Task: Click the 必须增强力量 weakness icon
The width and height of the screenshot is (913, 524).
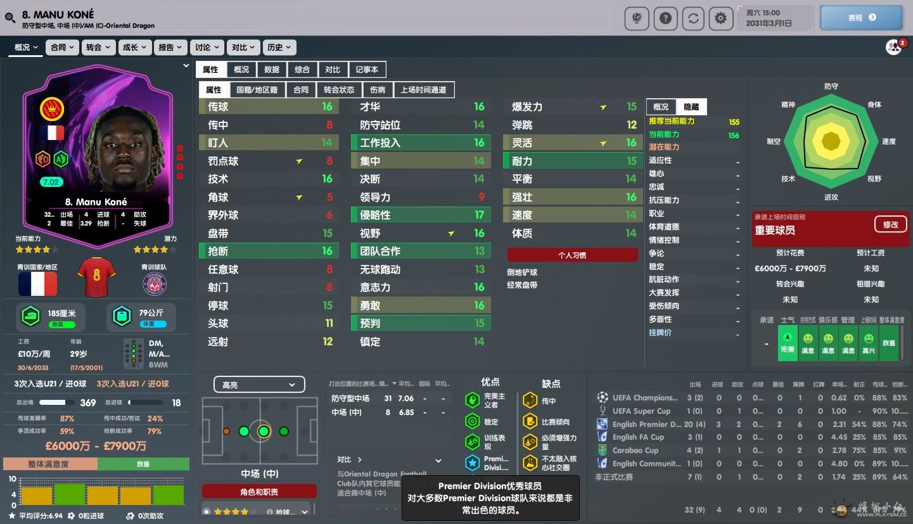Action: (x=530, y=442)
